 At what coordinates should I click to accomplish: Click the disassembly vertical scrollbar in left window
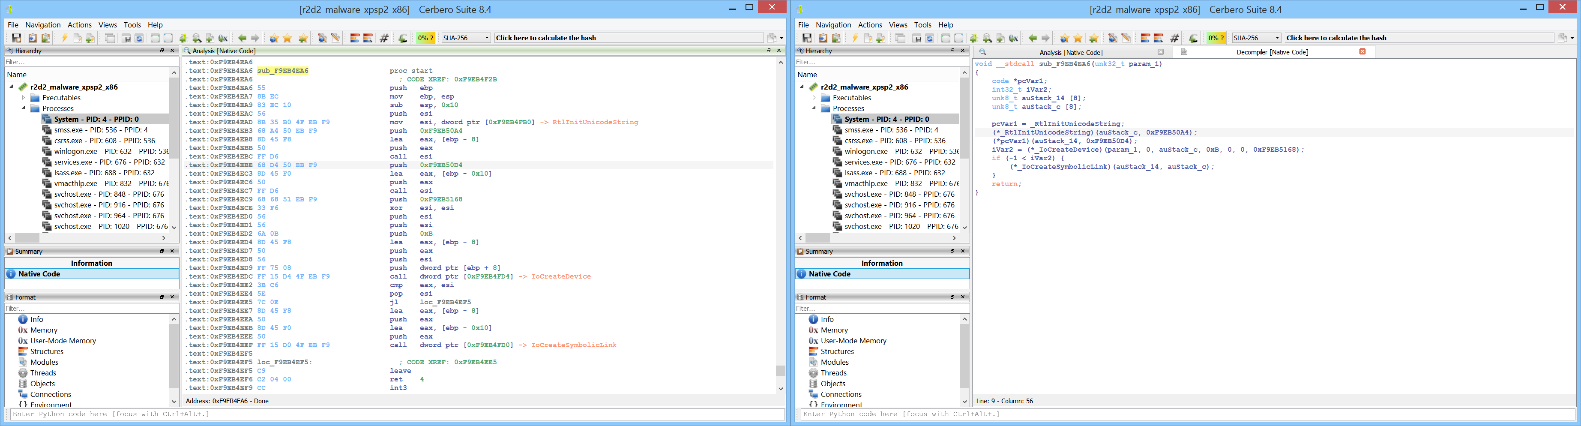[781, 225]
